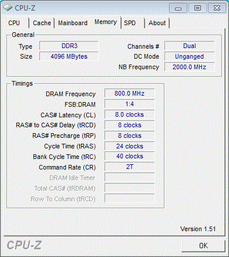Click the DRAM Frequency 800.0 MHz field
229x257 pixels.
(x=130, y=93)
